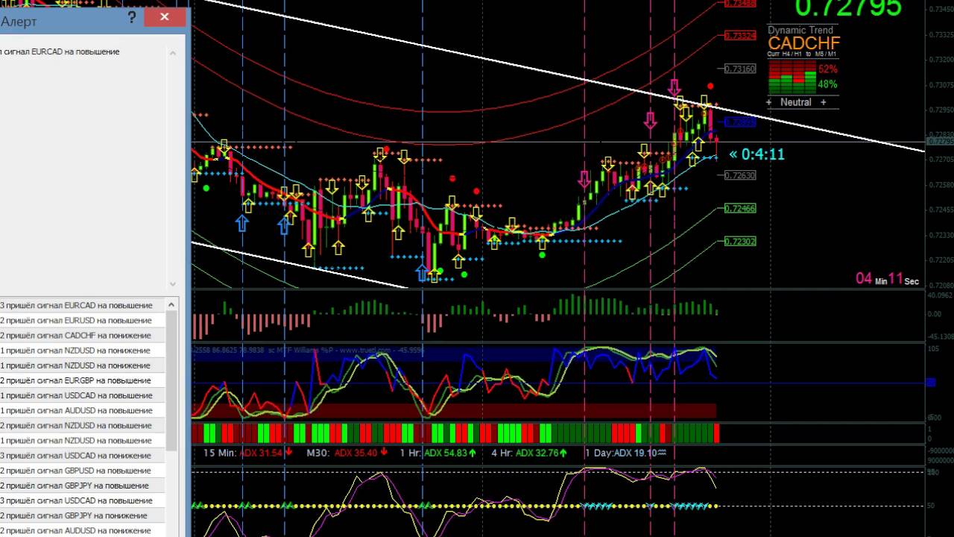The image size is (954, 537).
Task: Select the EURCAD message in the top pane
Action: [60, 51]
